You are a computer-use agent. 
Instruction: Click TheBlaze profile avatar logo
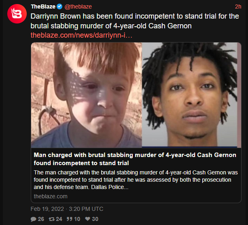coord(17,14)
